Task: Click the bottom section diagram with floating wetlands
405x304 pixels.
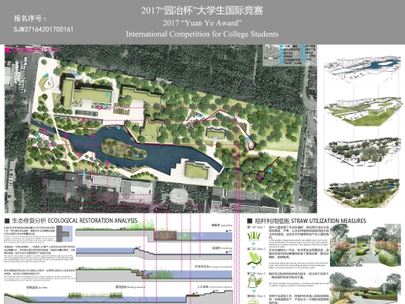Action: (x=118, y=296)
